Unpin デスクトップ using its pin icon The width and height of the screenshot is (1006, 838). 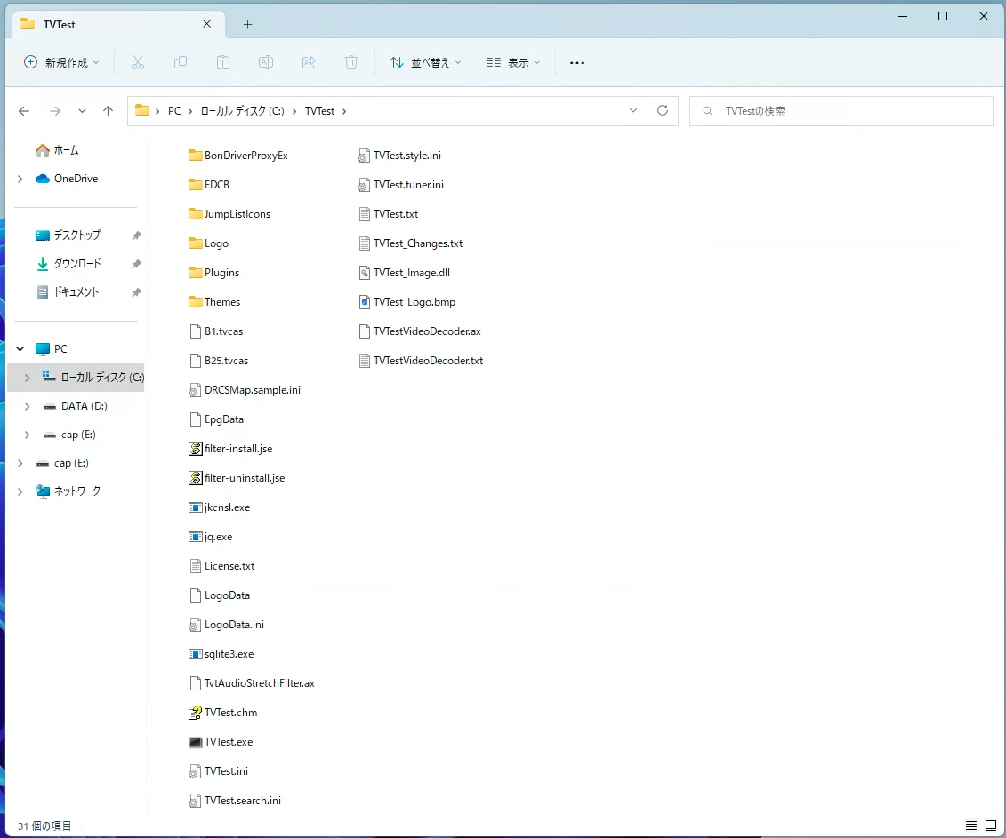[136, 235]
